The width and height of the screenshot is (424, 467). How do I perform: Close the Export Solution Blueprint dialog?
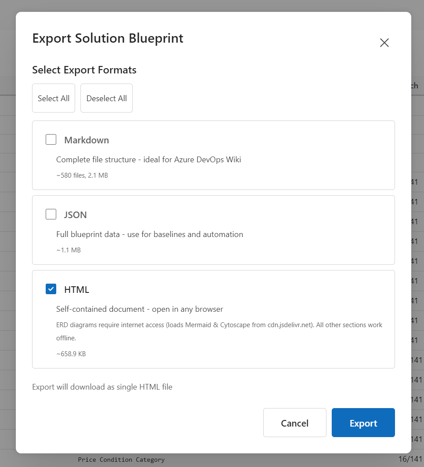click(x=384, y=43)
